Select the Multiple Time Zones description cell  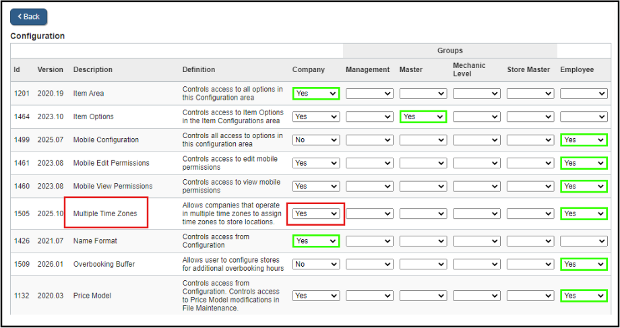click(105, 214)
